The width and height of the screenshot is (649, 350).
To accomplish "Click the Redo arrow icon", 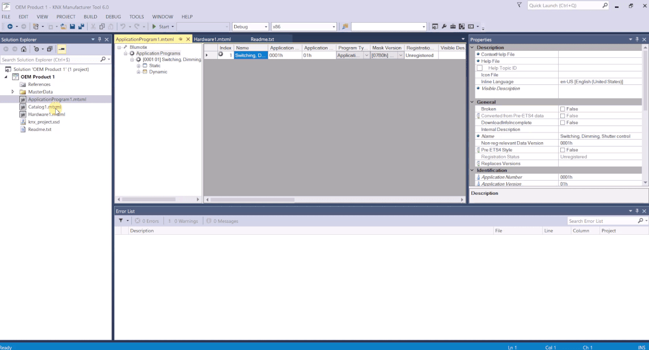I will [x=137, y=27].
